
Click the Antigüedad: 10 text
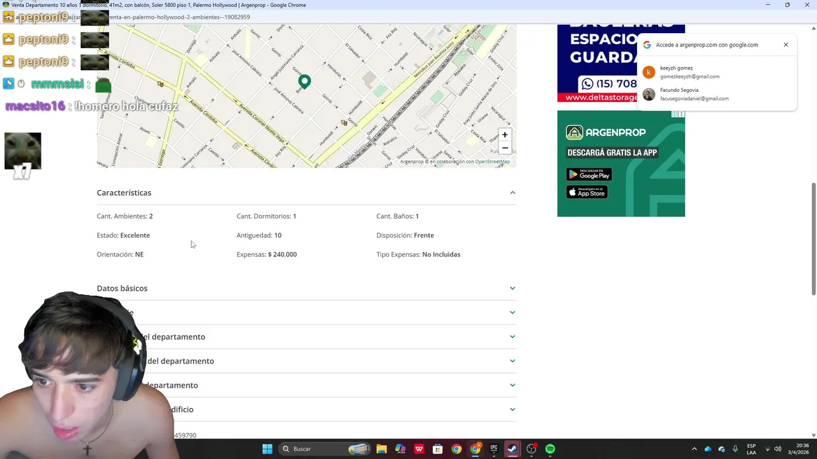pyautogui.click(x=259, y=235)
